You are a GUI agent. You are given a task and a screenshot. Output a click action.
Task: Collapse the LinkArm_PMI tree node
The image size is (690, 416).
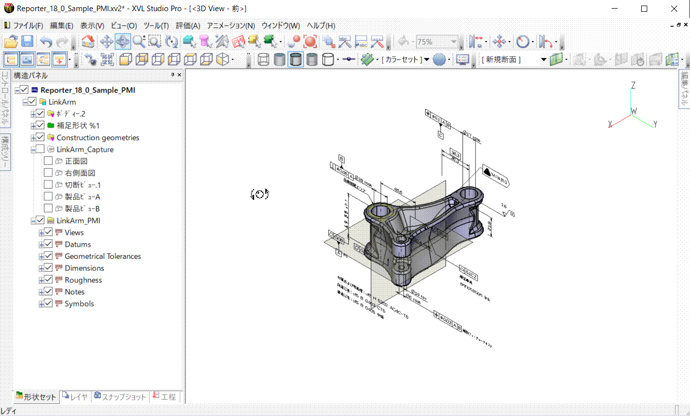34,221
